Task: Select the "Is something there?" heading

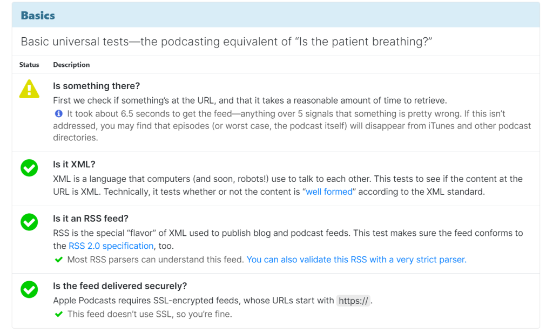Action: point(96,86)
